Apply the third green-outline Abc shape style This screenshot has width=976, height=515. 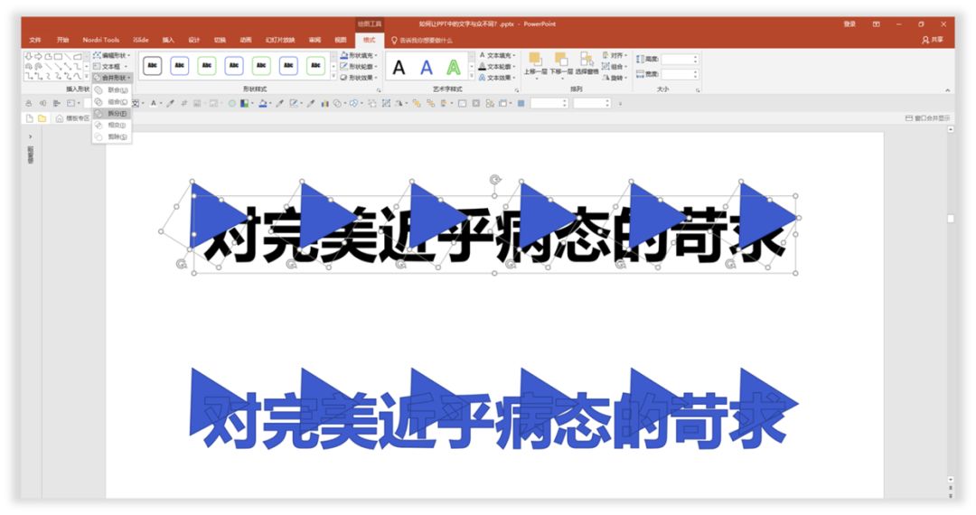pyautogui.click(x=207, y=65)
